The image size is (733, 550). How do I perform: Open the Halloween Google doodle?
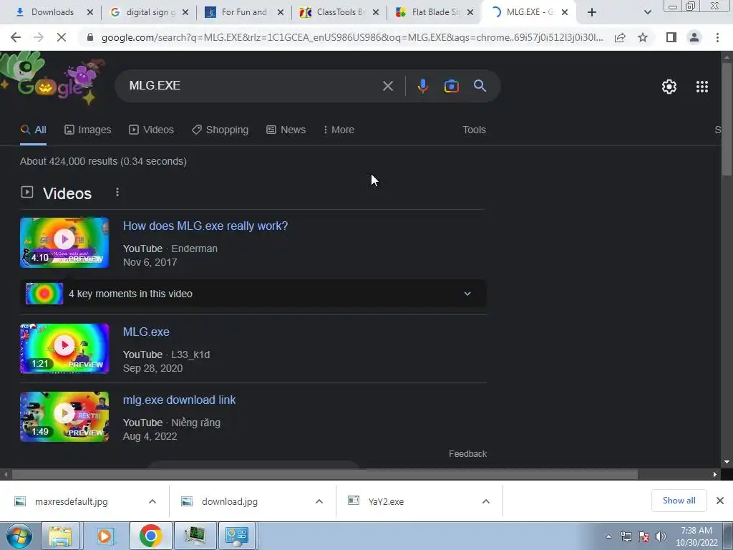click(52, 79)
